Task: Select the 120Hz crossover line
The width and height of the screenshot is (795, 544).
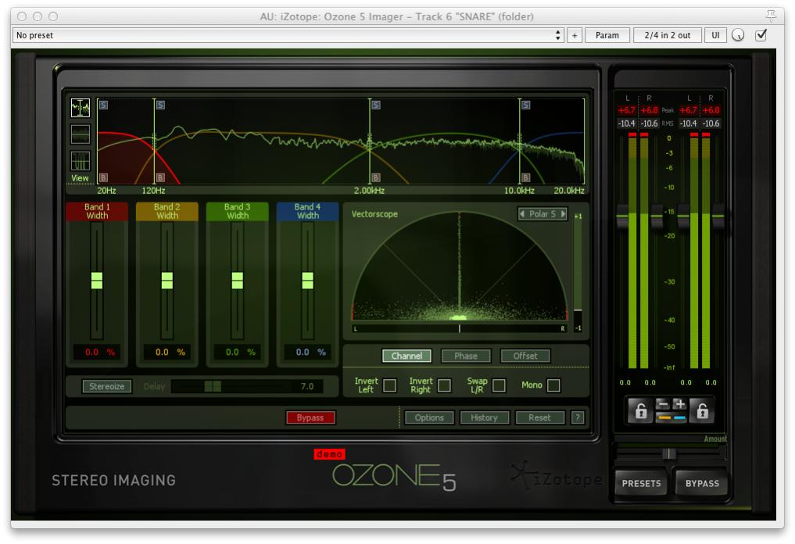Action: (x=155, y=141)
